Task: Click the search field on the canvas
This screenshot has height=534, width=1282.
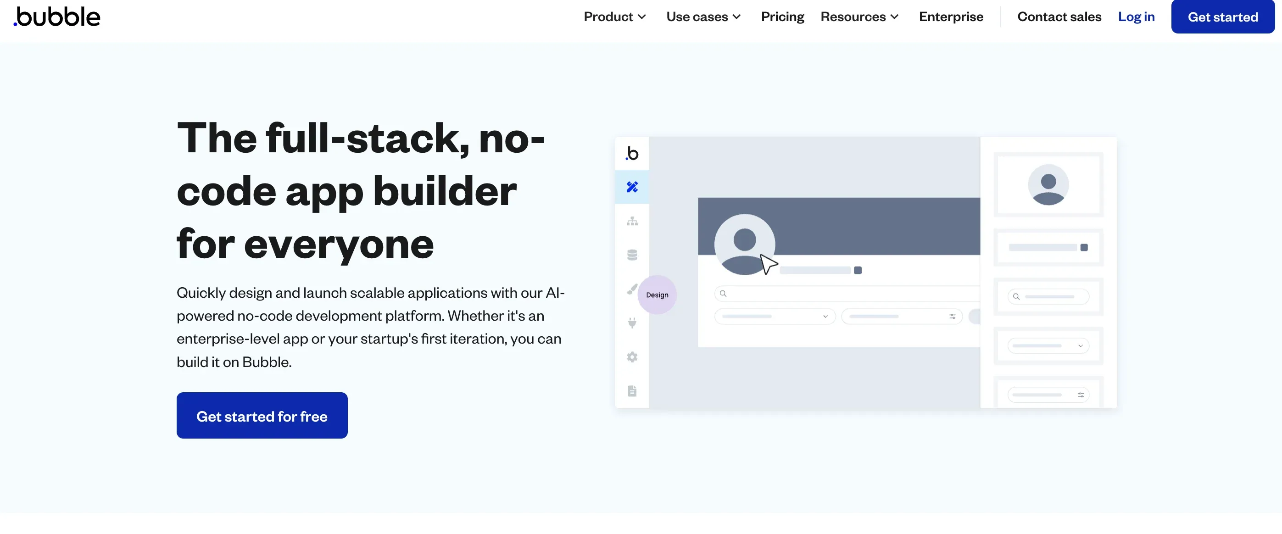Action: (x=847, y=294)
